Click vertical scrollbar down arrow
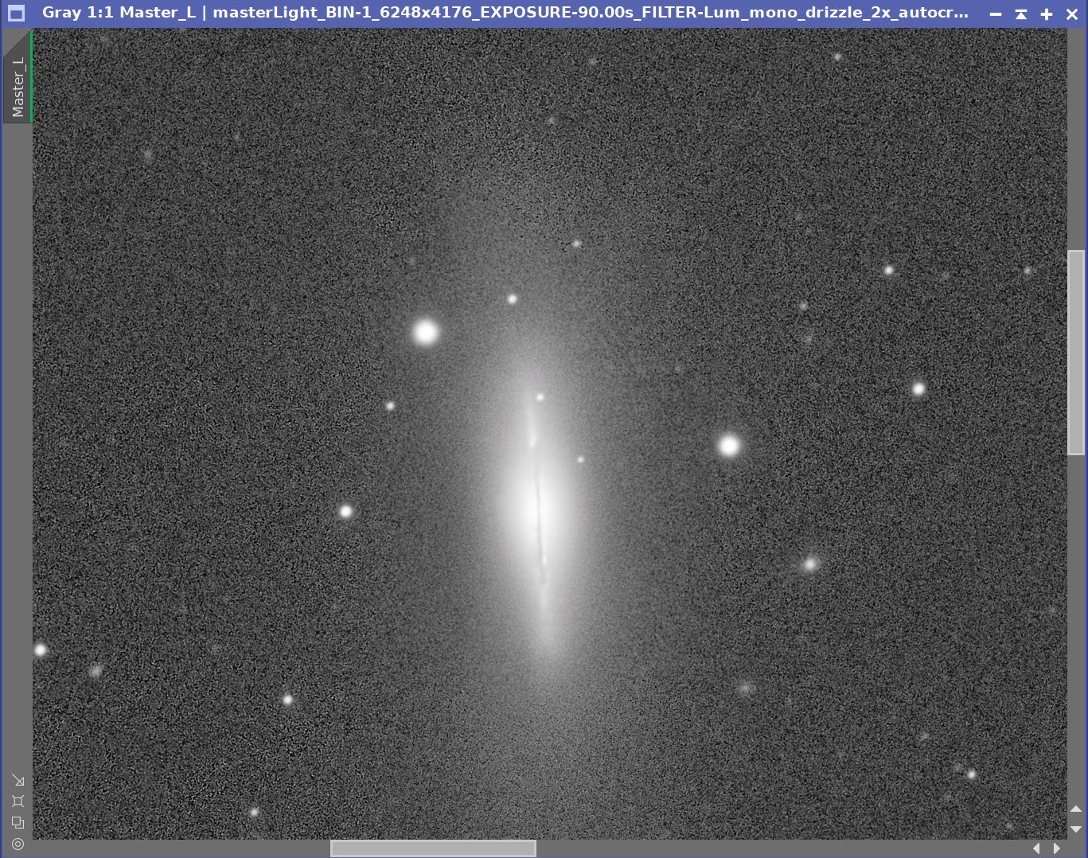The height and width of the screenshot is (858, 1088). pos(1076,829)
